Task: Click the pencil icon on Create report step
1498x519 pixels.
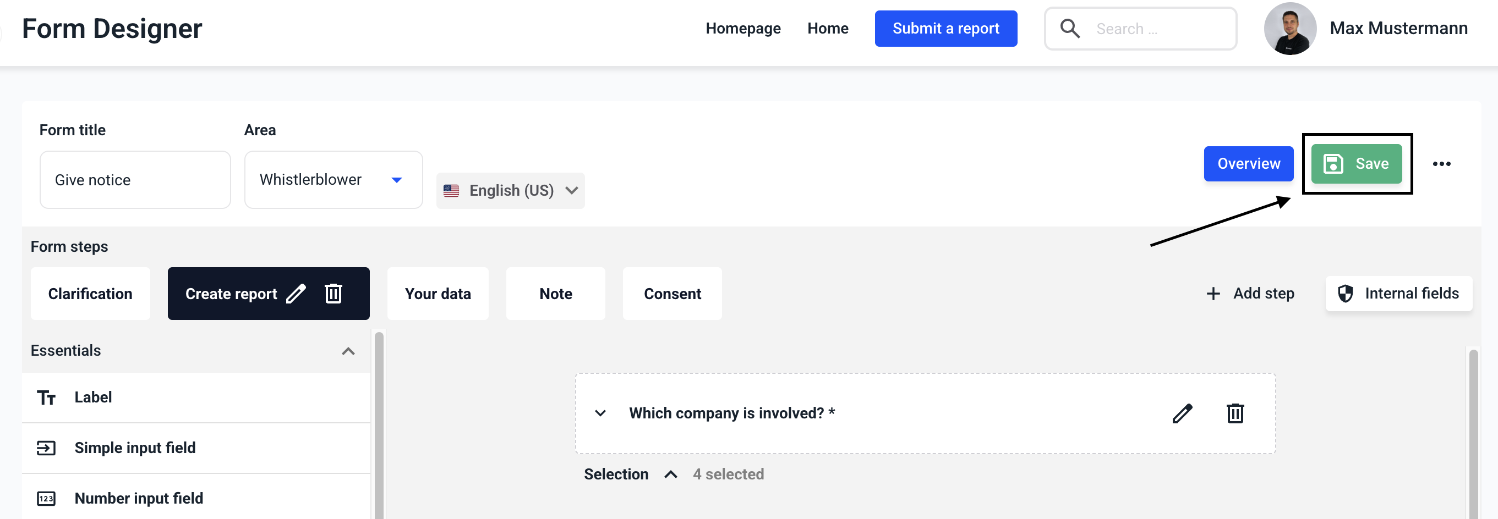Action: (296, 294)
